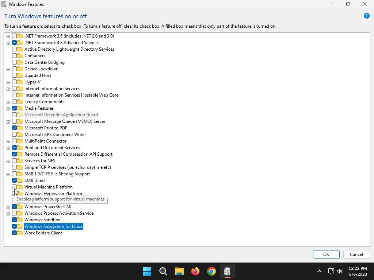The image size is (374, 280).
Task: Select the Windows Hypervisor Platform row
Action: click(x=53, y=194)
